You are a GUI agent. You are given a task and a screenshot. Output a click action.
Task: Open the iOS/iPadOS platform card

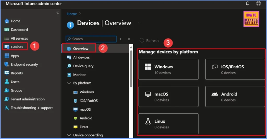point(235,69)
